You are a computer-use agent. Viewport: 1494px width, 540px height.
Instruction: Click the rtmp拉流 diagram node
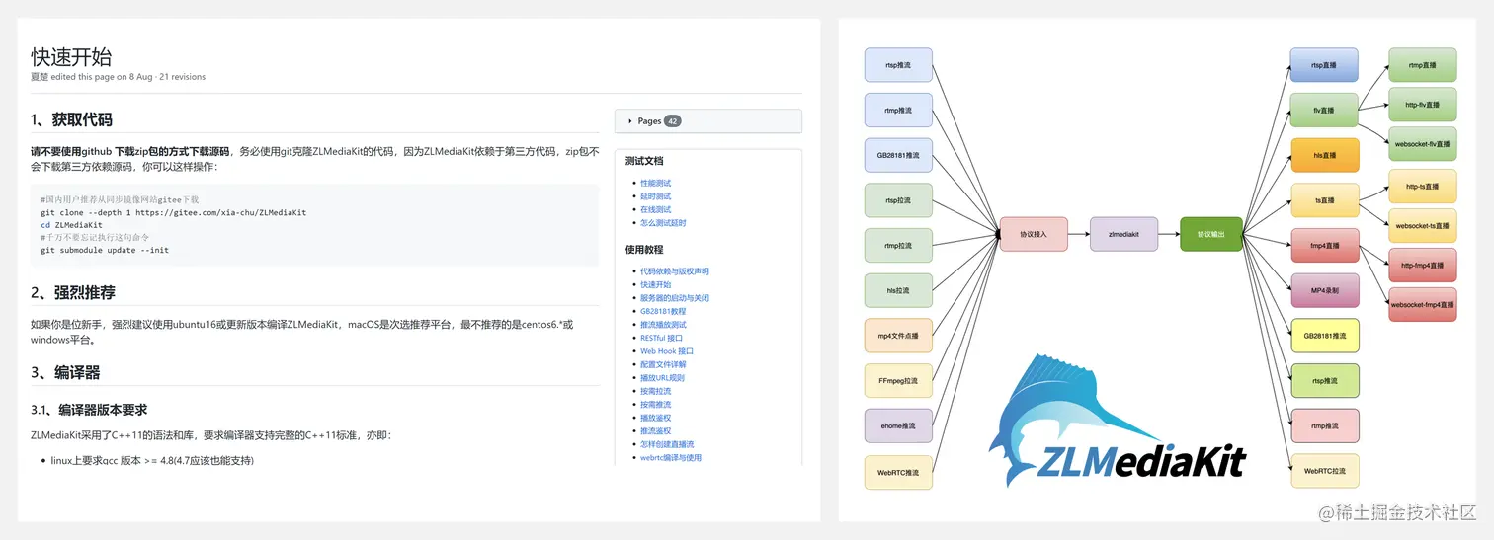pos(898,246)
